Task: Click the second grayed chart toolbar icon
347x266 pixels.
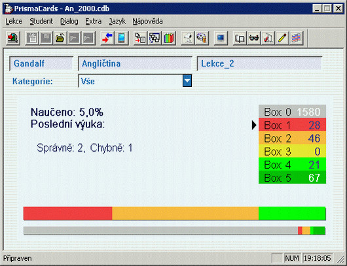Action: click(88, 38)
